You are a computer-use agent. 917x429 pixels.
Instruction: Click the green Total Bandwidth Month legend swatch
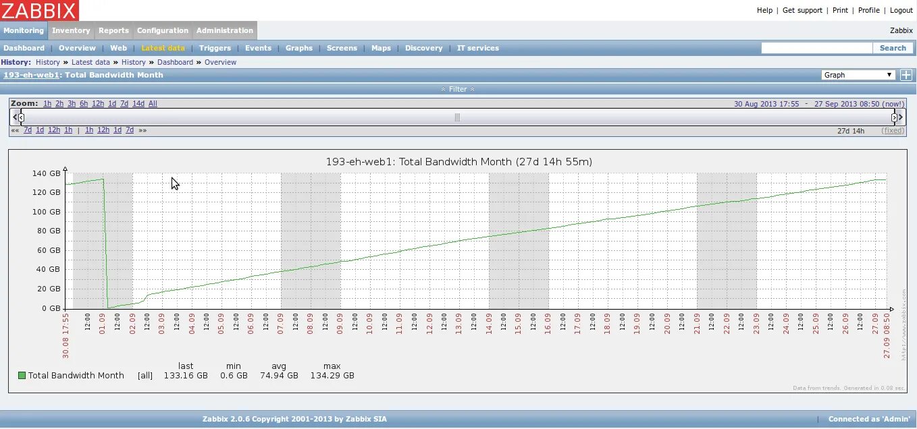pos(22,376)
